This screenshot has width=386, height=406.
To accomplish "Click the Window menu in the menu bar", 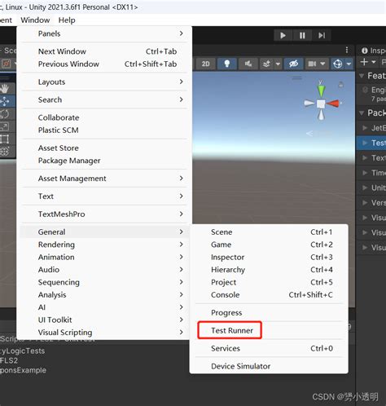I will point(35,20).
